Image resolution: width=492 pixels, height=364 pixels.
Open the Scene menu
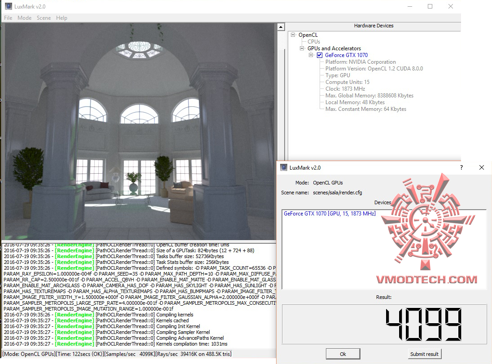(44, 18)
